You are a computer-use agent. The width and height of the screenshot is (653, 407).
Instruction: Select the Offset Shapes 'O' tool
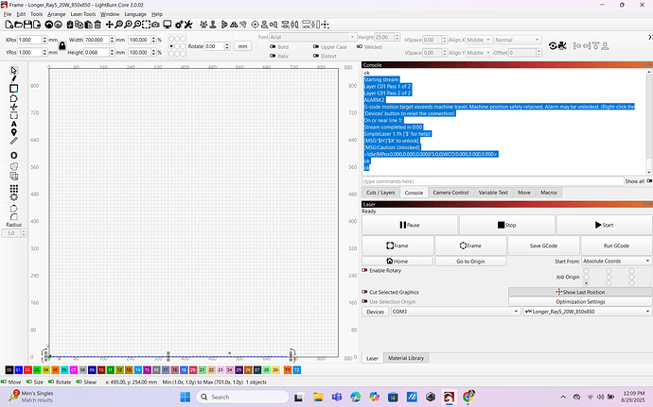[14, 156]
